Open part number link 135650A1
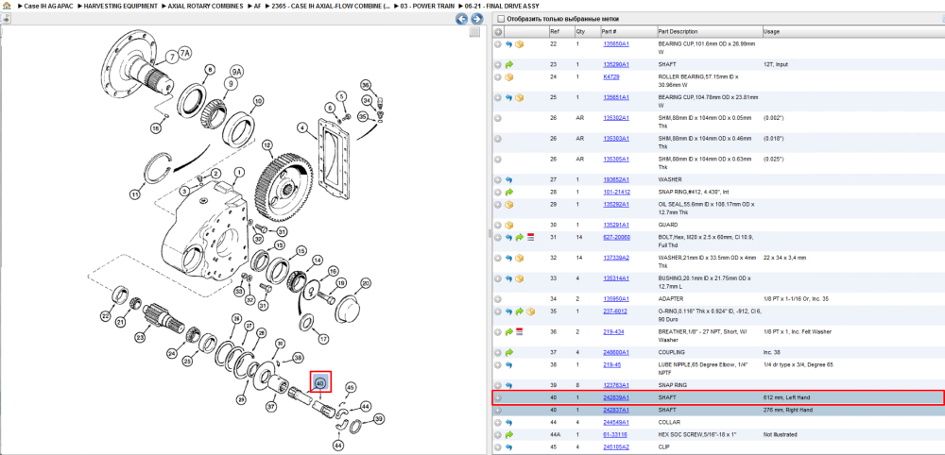The width and height of the screenshot is (945, 455). (x=616, y=44)
